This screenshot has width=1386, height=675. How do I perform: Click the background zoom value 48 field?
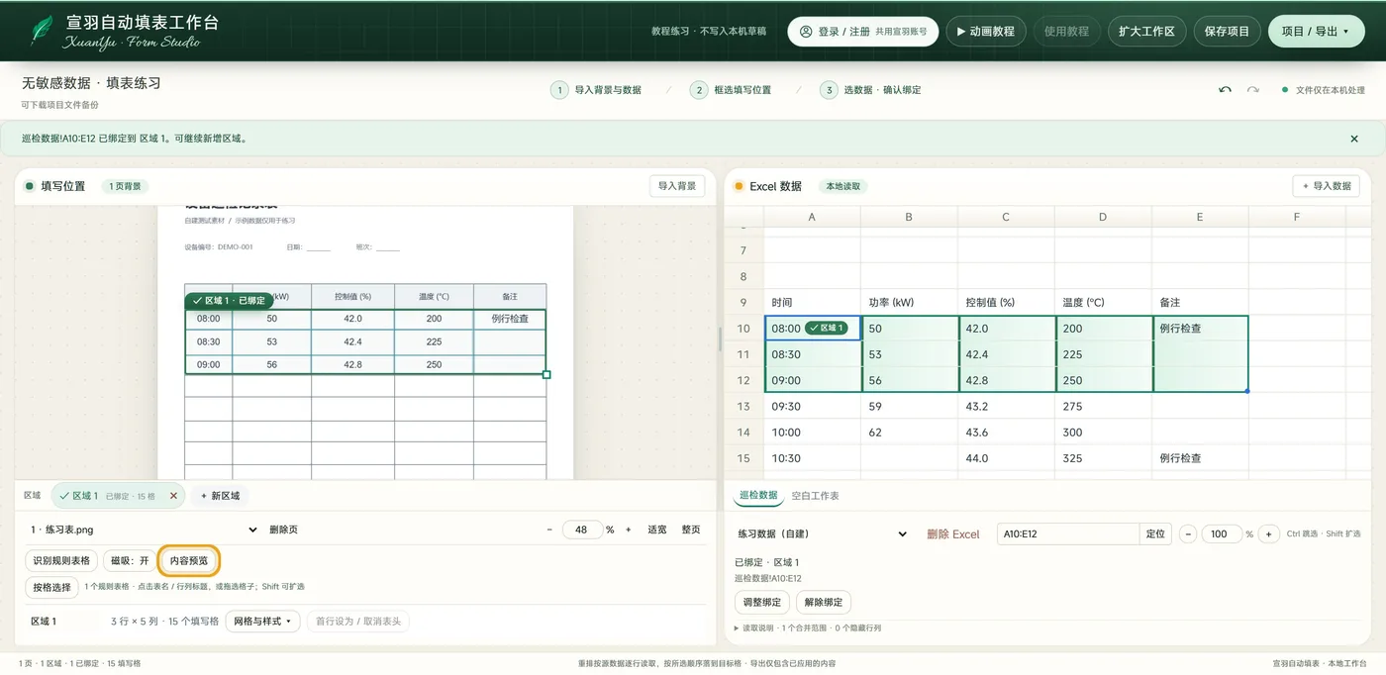[x=582, y=530]
